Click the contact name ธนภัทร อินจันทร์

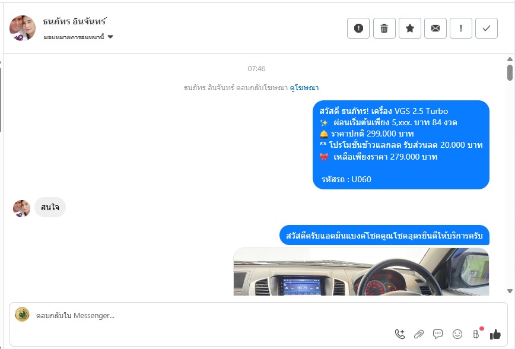[75, 21]
